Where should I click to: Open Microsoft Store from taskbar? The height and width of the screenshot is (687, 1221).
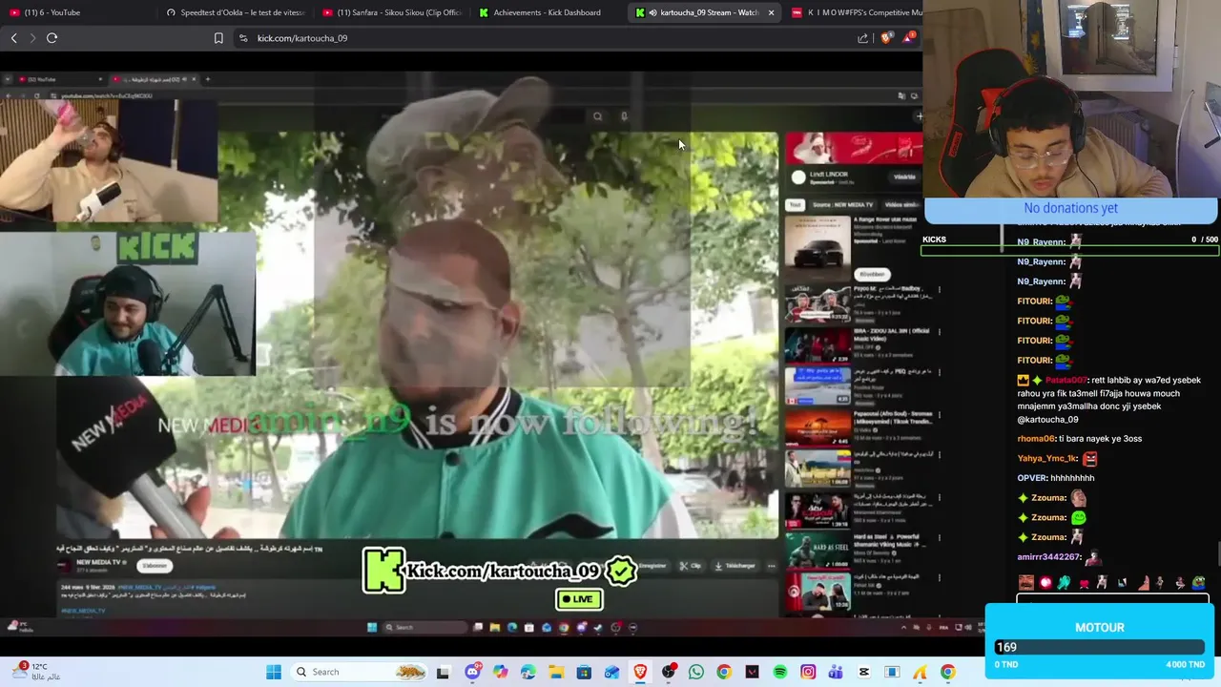[x=584, y=672]
